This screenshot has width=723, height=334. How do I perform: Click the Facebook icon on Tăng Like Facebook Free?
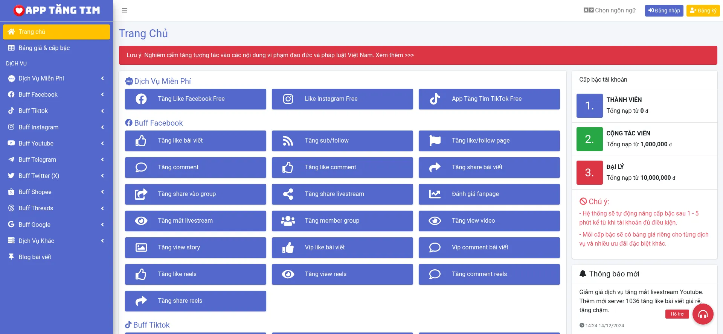(141, 99)
